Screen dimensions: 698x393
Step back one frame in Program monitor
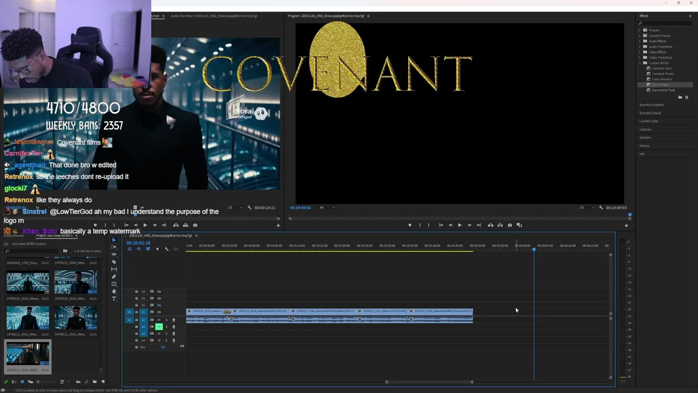coord(450,225)
